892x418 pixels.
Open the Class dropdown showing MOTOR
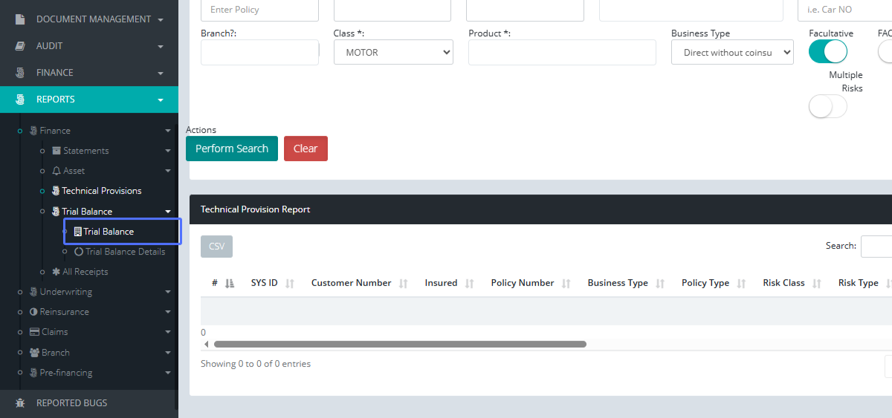393,53
